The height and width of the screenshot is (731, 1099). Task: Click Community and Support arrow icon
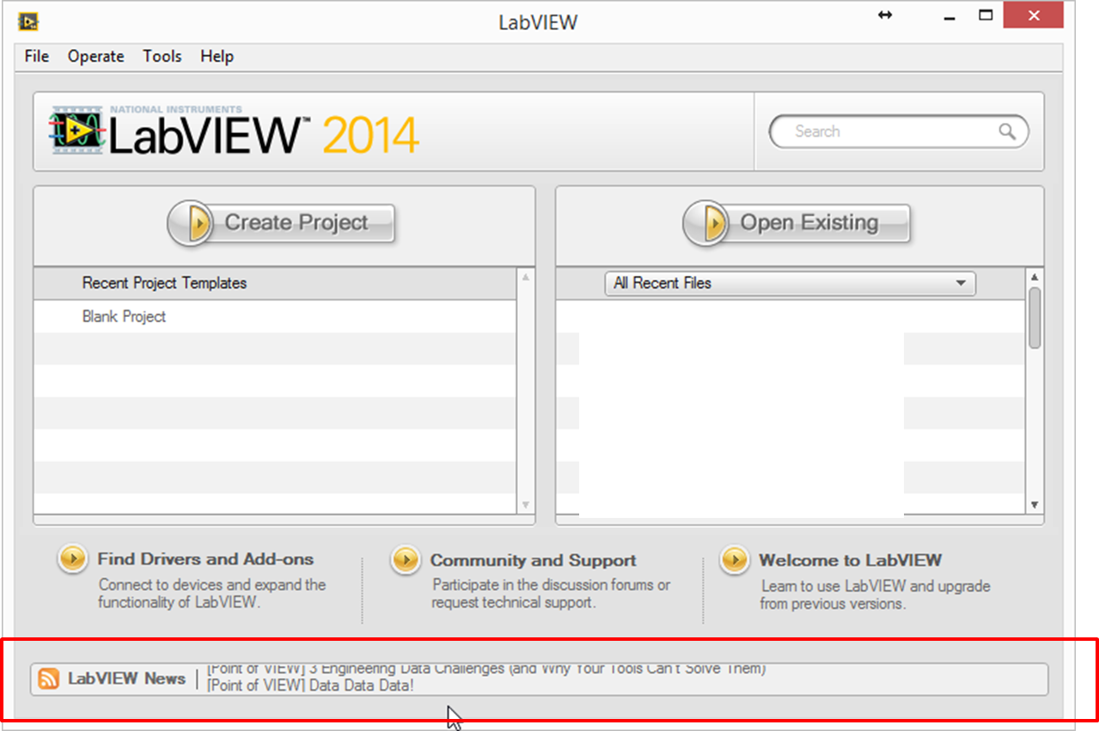pyautogui.click(x=406, y=560)
